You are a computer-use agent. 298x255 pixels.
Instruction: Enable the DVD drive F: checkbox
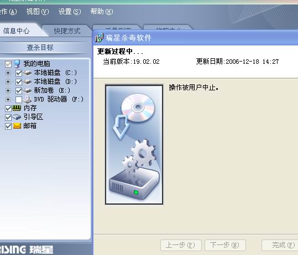(x=19, y=99)
